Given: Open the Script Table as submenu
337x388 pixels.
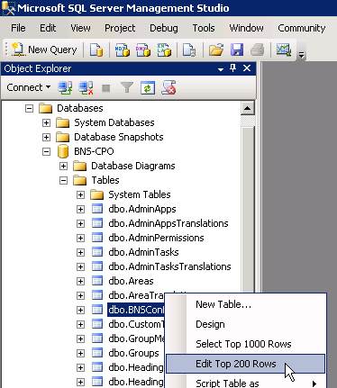Looking at the screenshot, I should [246, 383].
